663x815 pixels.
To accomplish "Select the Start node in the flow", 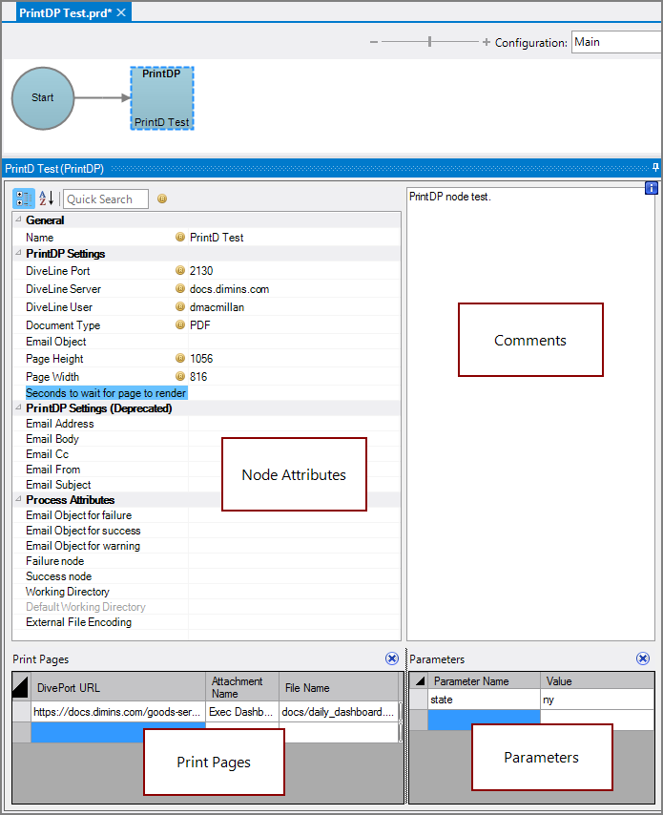I will click(43, 98).
